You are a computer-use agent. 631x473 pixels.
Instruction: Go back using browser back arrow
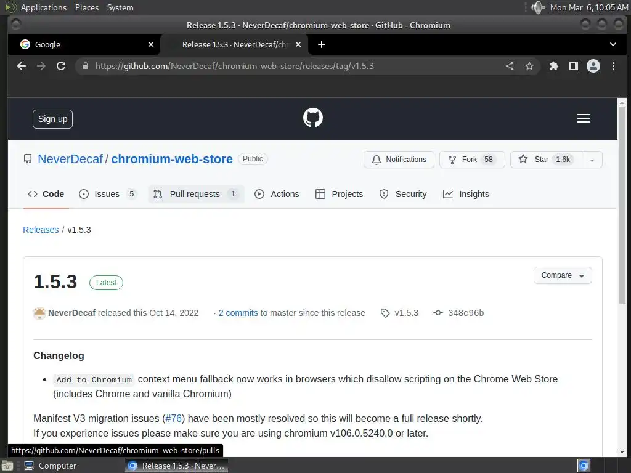point(22,66)
